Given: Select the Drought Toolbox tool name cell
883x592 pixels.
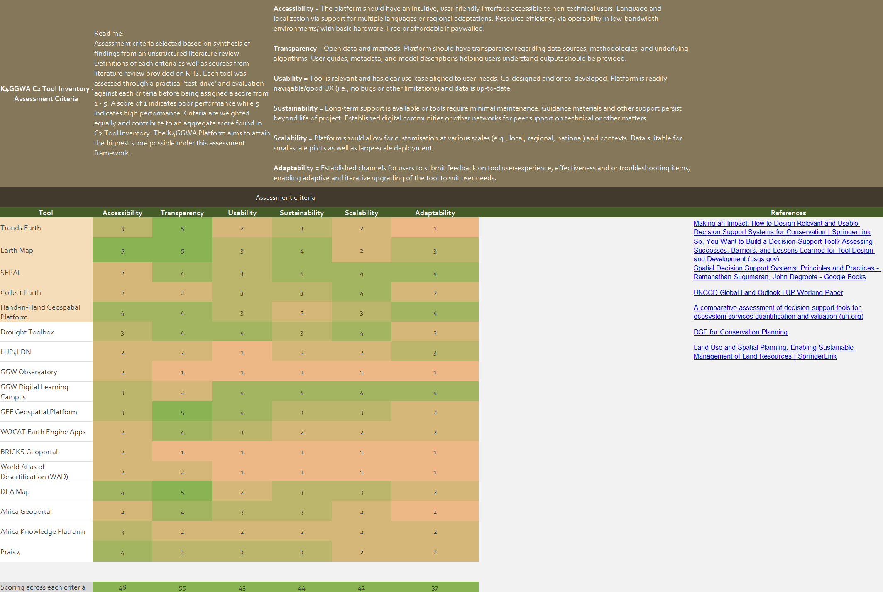Looking at the screenshot, I should pos(46,332).
